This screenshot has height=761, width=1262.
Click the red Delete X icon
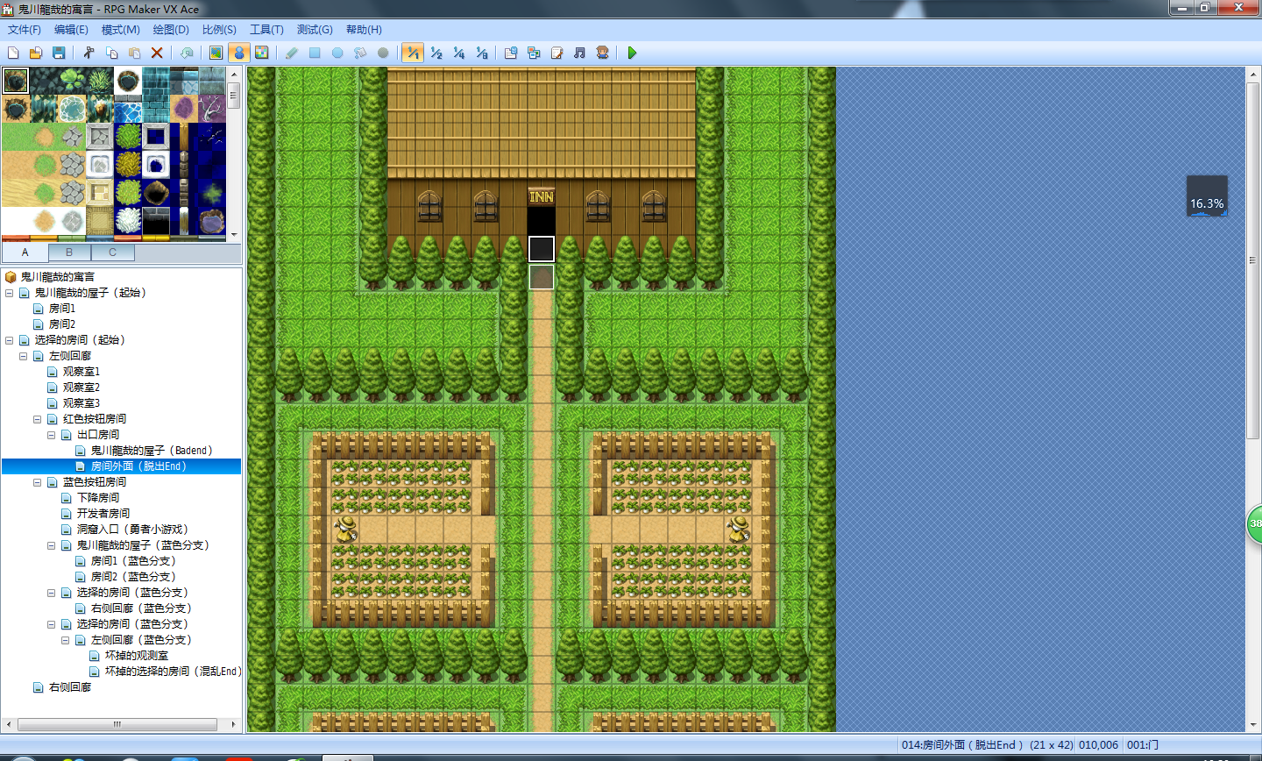(157, 53)
